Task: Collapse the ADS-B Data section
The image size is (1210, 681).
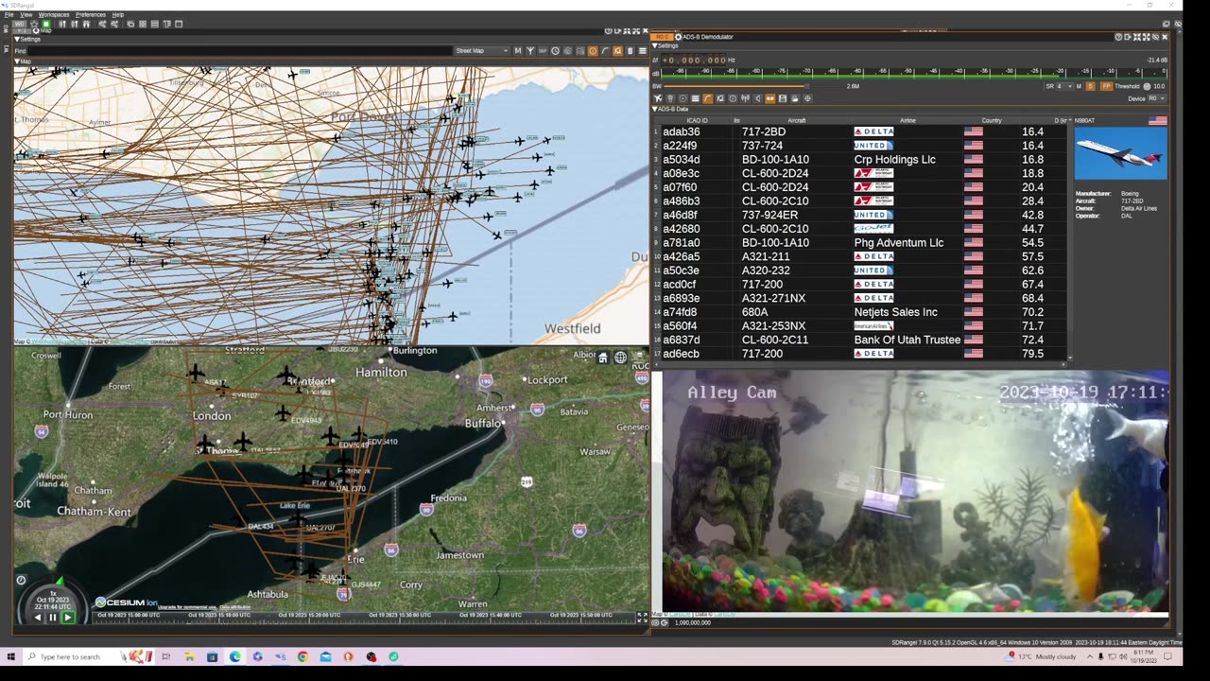Action: [655, 109]
